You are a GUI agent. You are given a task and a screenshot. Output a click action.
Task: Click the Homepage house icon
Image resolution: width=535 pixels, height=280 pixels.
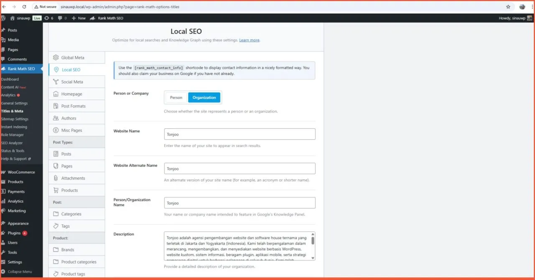[x=56, y=94]
